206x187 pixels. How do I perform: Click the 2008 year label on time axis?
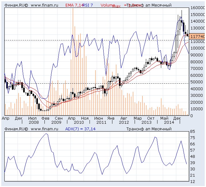coord(34,122)
